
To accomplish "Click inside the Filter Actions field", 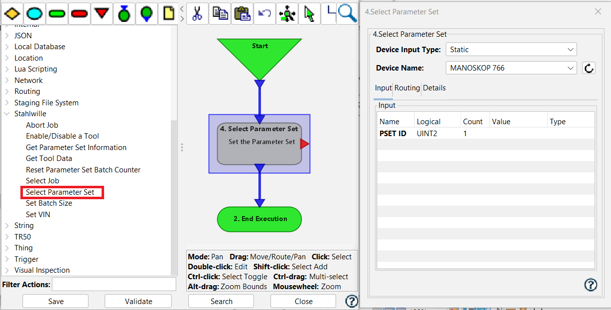I will (x=114, y=284).
